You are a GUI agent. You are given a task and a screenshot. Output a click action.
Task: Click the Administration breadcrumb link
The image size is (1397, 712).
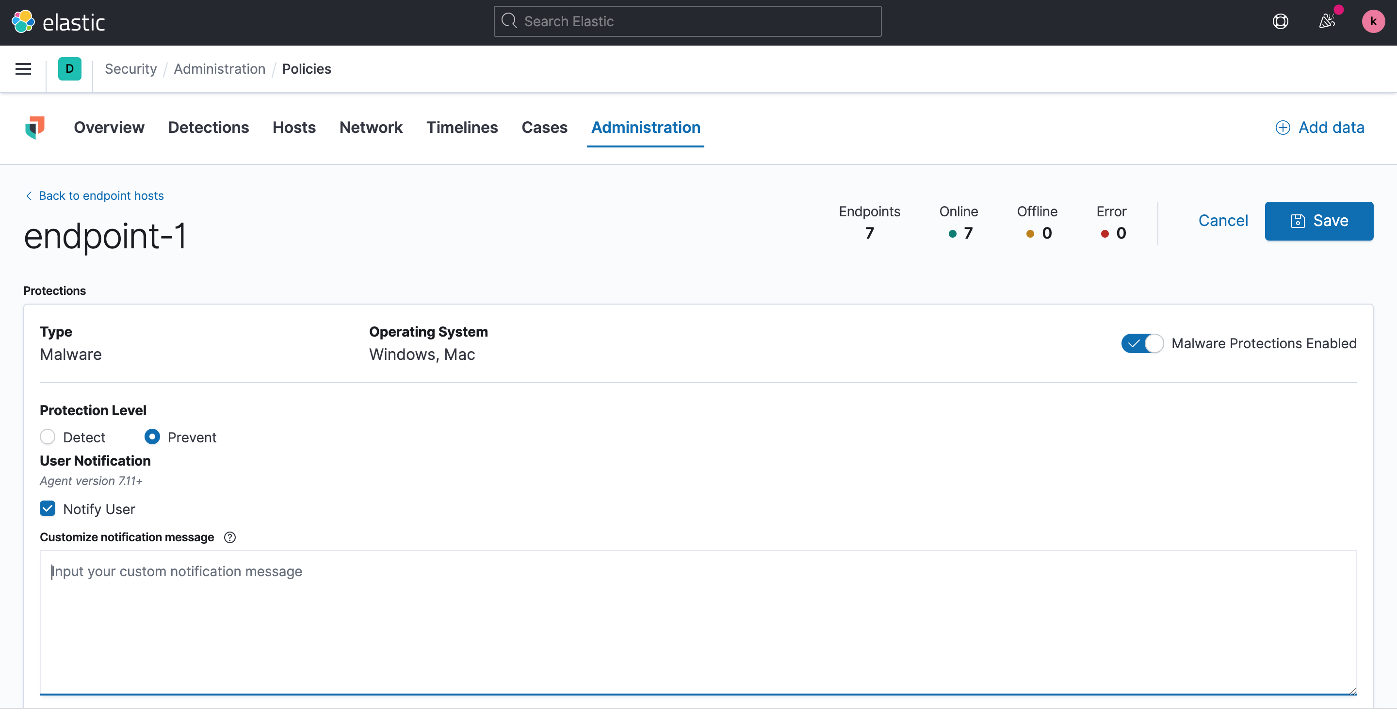click(220, 69)
